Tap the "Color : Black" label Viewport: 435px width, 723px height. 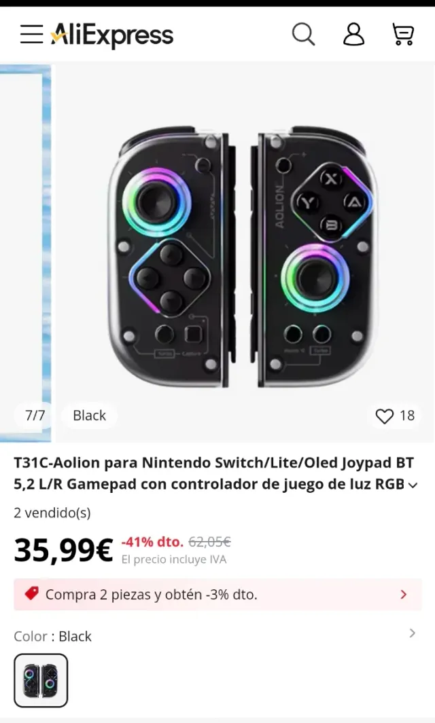coord(52,636)
